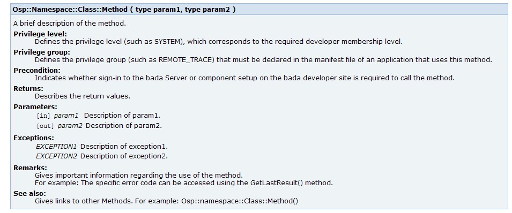Click the See also heading
The image size is (512, 213).
coord(29,193)
